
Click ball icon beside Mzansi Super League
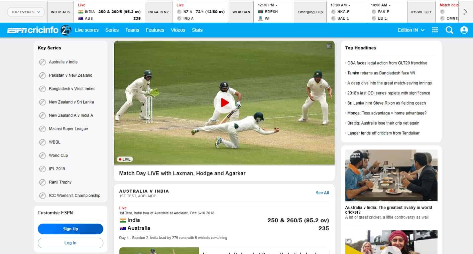coord(42,129)
